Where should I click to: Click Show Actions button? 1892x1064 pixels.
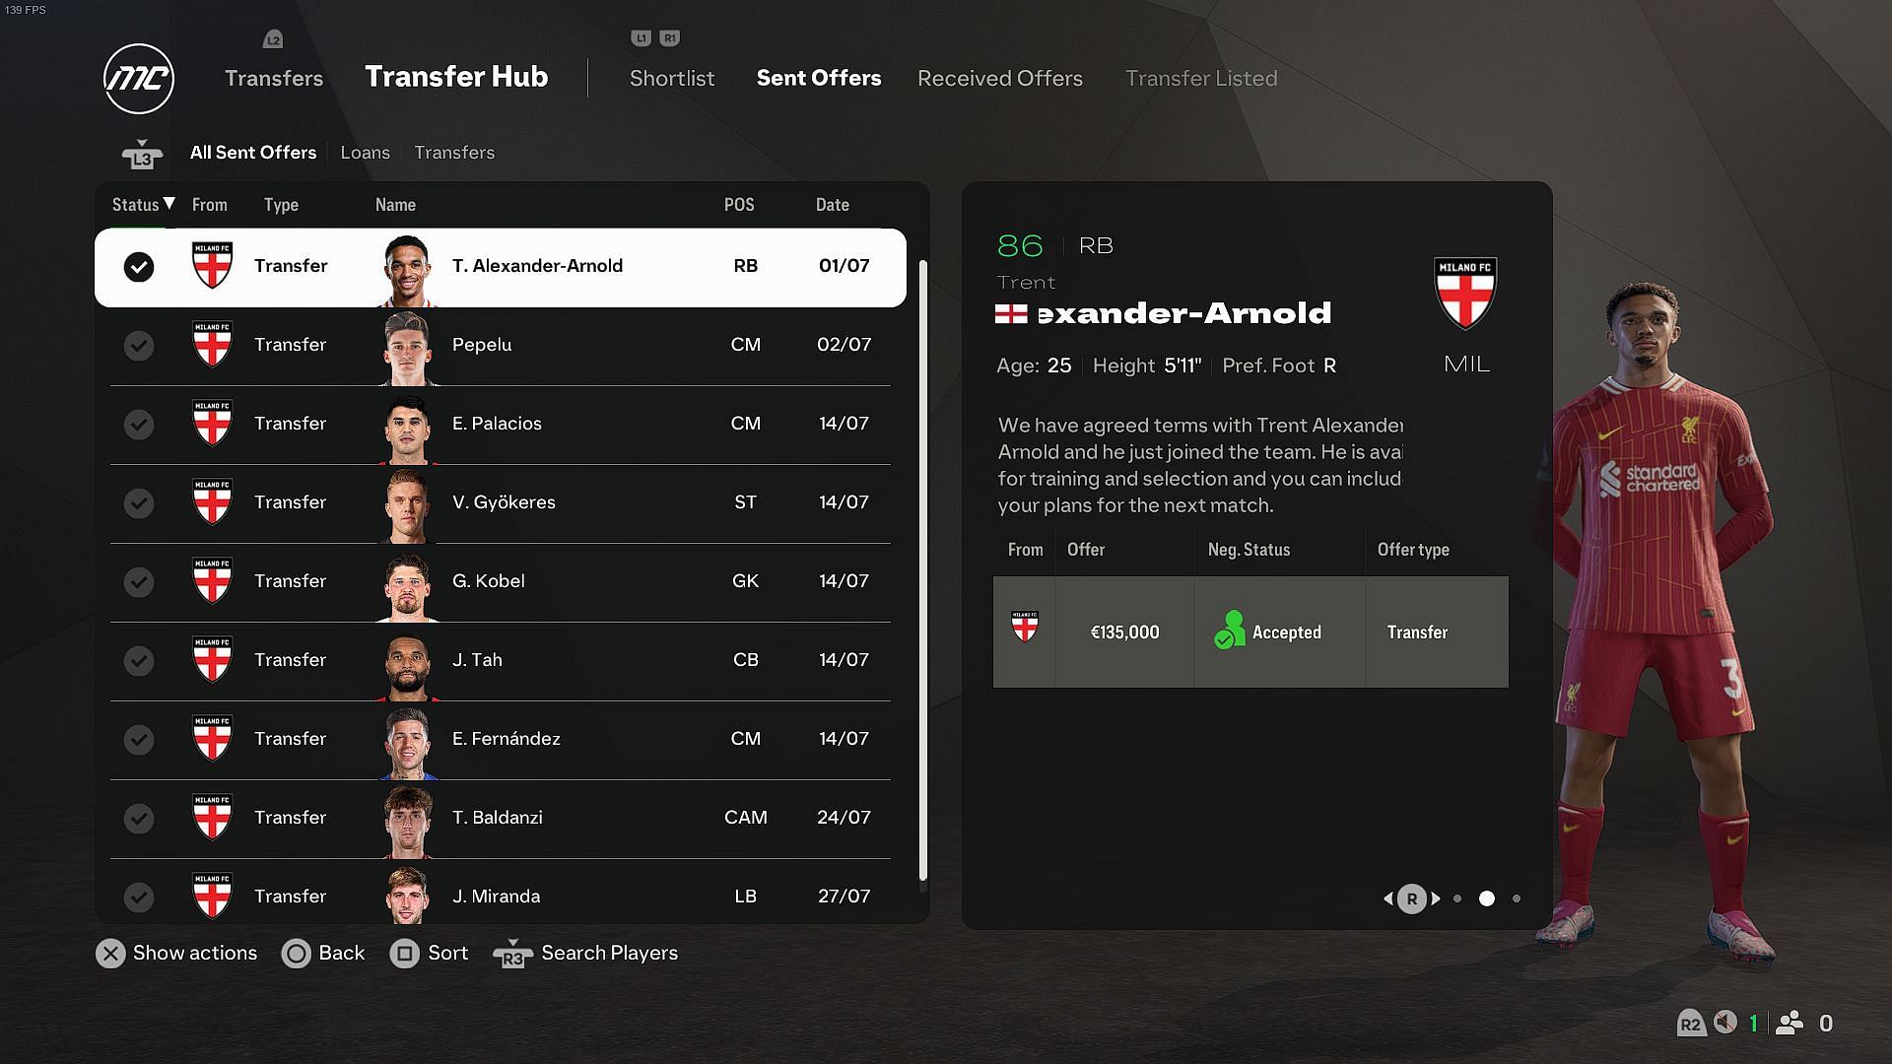point(176,953)
